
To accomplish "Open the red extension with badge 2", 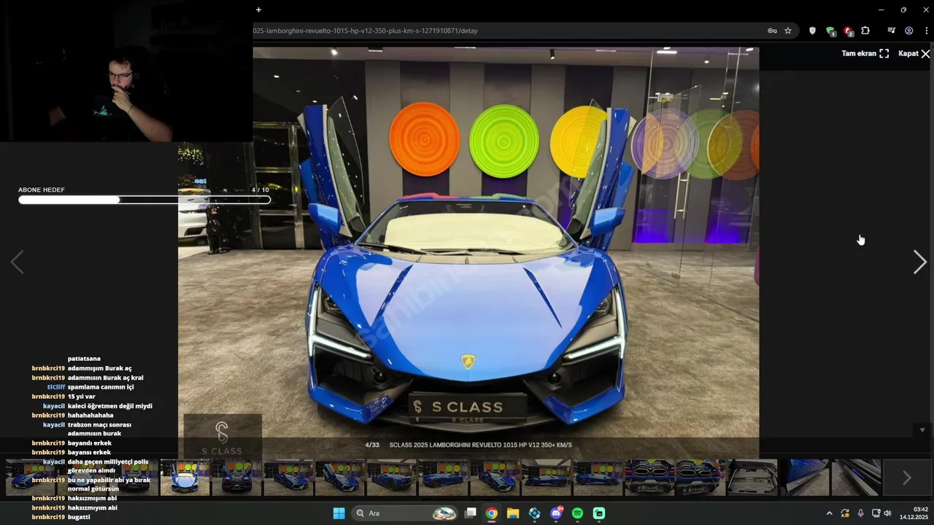I will [848, 31].
